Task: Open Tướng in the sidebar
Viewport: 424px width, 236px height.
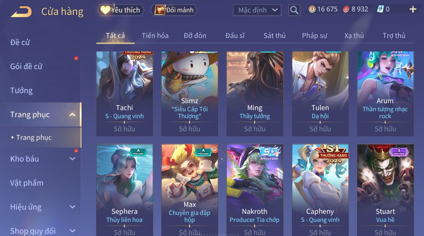Action: [21, 91]
